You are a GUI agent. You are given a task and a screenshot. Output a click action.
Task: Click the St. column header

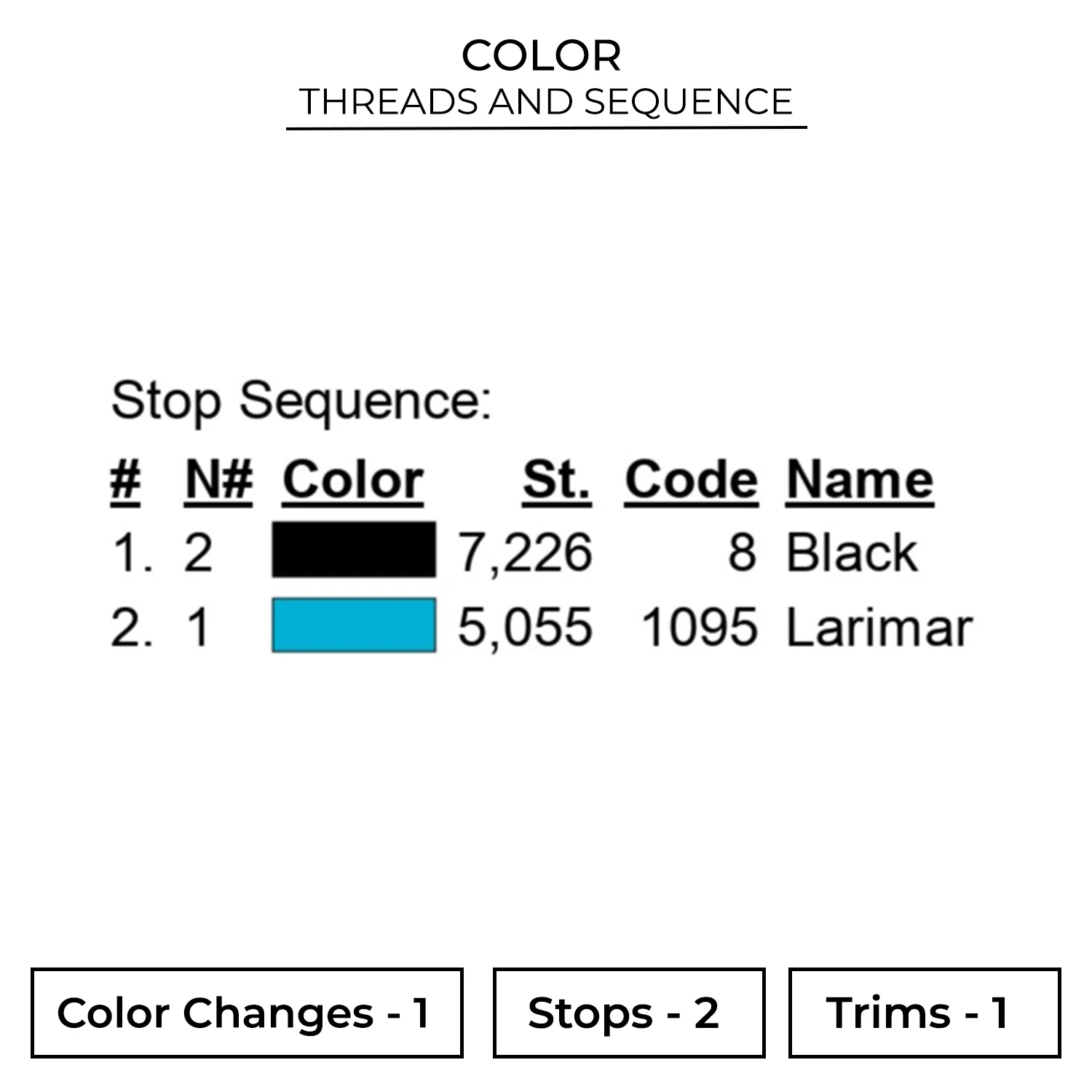[556, 480]
